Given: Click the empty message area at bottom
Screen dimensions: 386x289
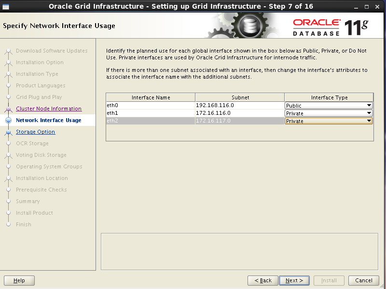Looking at the screenshot, I should pyautogui.click(x=239, y=251).
